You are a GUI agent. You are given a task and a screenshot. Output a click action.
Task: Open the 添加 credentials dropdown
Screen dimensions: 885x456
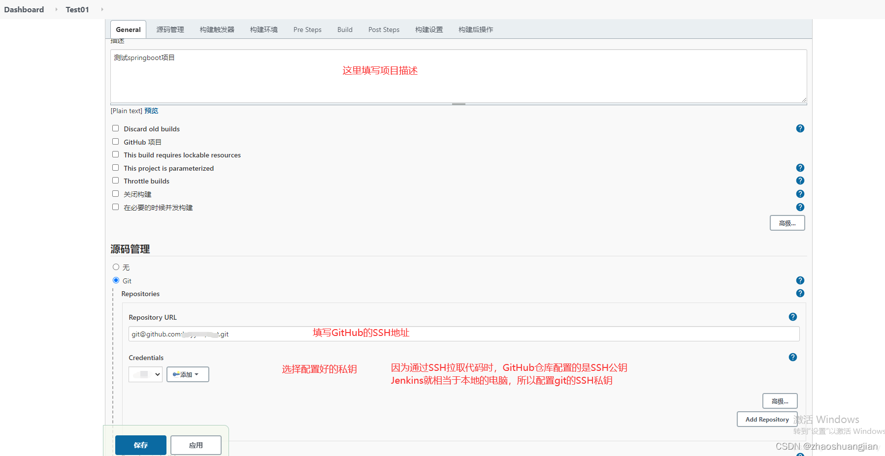pos(187,374)
